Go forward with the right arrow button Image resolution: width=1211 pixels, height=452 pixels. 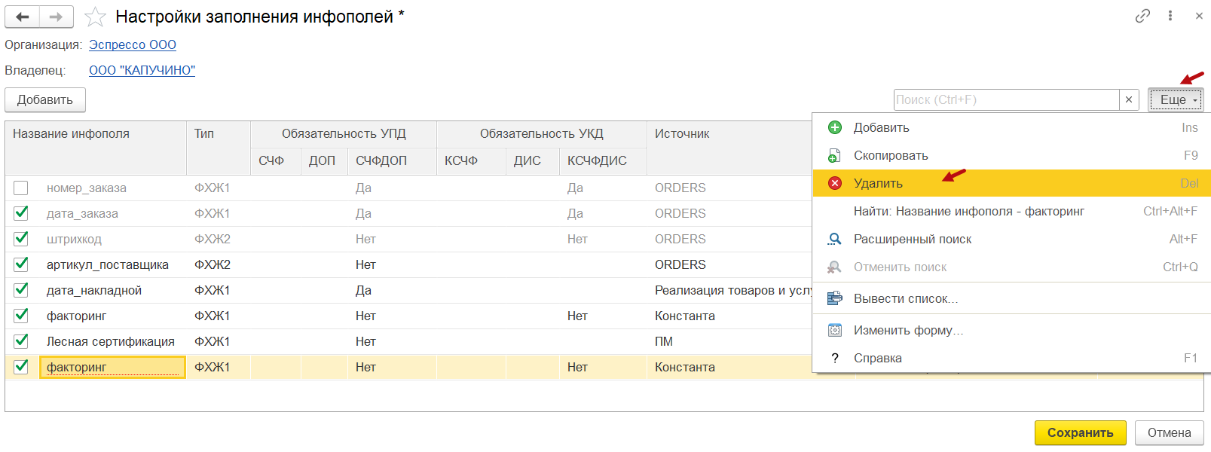pyautogui.click(x=57, y=17)
